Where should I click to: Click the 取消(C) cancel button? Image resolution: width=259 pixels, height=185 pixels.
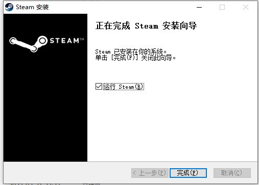point(232,173)
